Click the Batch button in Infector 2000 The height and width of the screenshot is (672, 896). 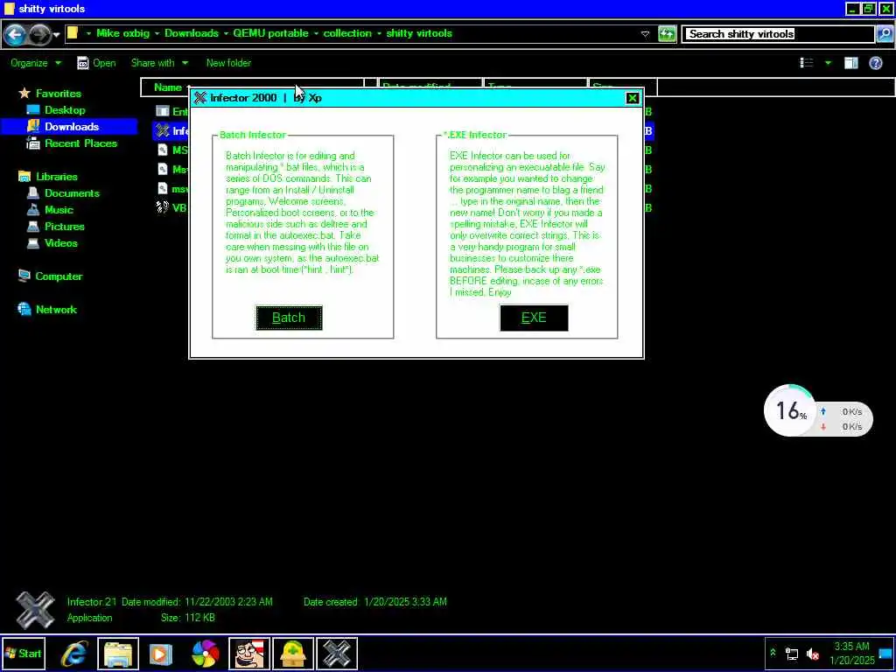(289, 318)
